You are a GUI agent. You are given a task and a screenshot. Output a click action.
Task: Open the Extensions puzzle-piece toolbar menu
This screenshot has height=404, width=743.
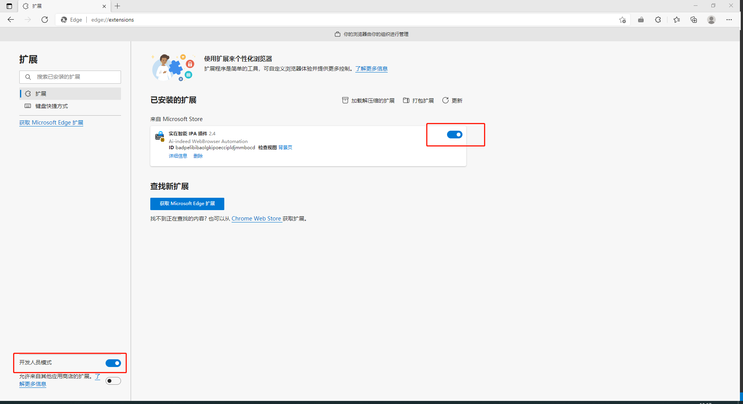click(x=658, y=20)
